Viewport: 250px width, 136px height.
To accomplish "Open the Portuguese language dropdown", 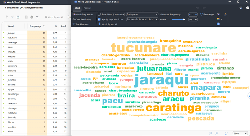I will click(142, 14).
